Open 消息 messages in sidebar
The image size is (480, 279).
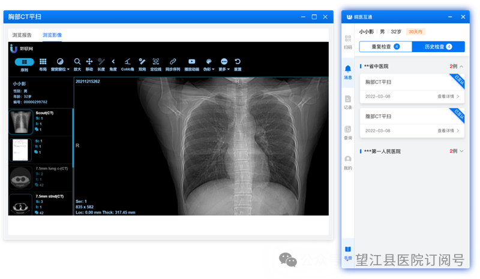point(348,72)
